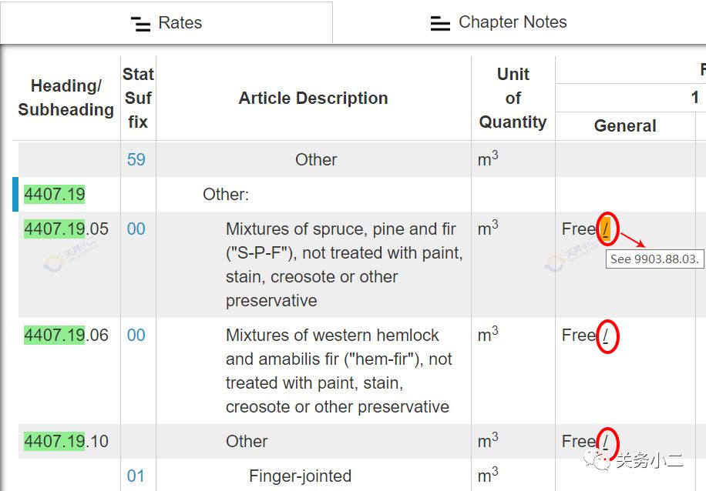
Task: Switch to the Chapter Notes tab
Action: 499,22
